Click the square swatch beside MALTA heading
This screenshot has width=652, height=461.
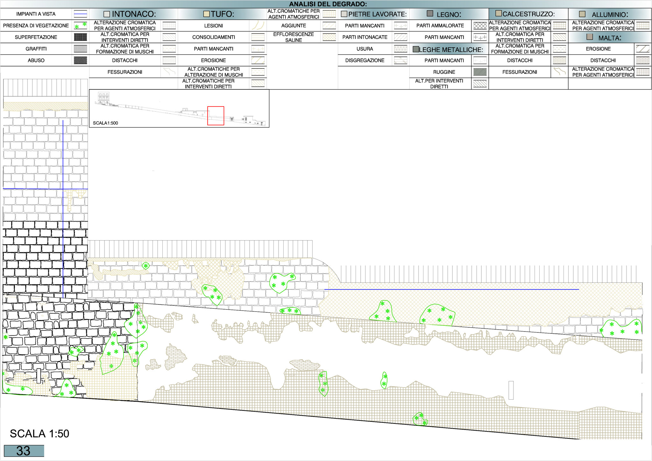pos(590,37)
